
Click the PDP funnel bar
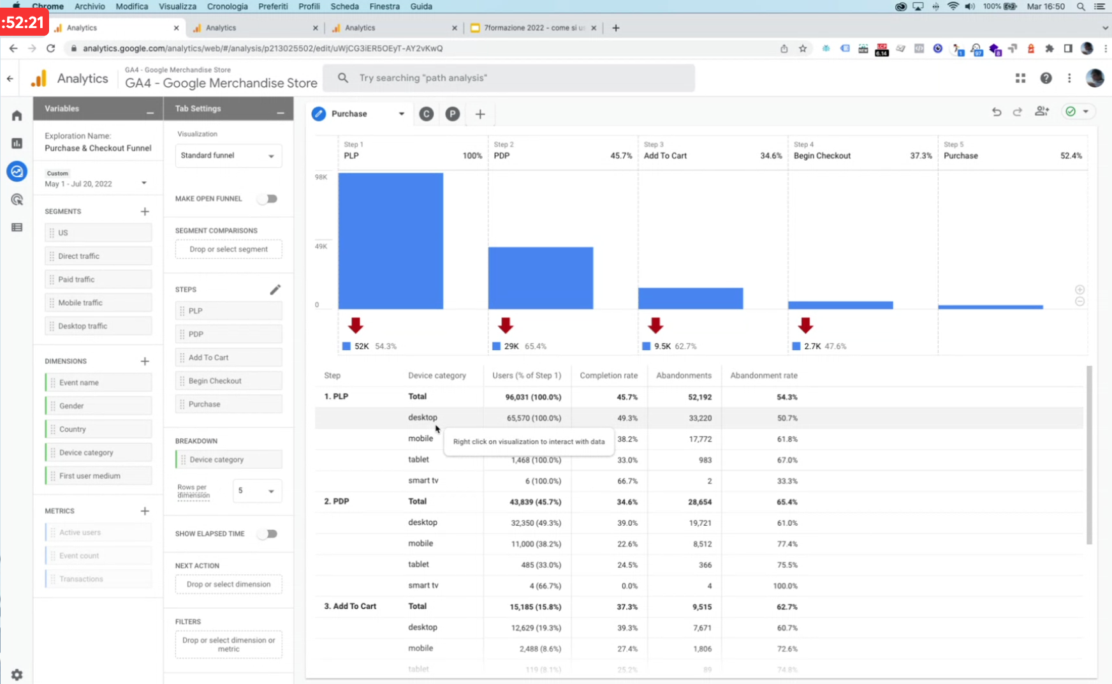541,278
